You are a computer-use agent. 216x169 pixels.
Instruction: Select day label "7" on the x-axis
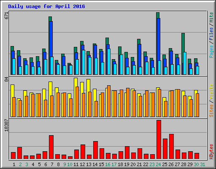[52, 164]
